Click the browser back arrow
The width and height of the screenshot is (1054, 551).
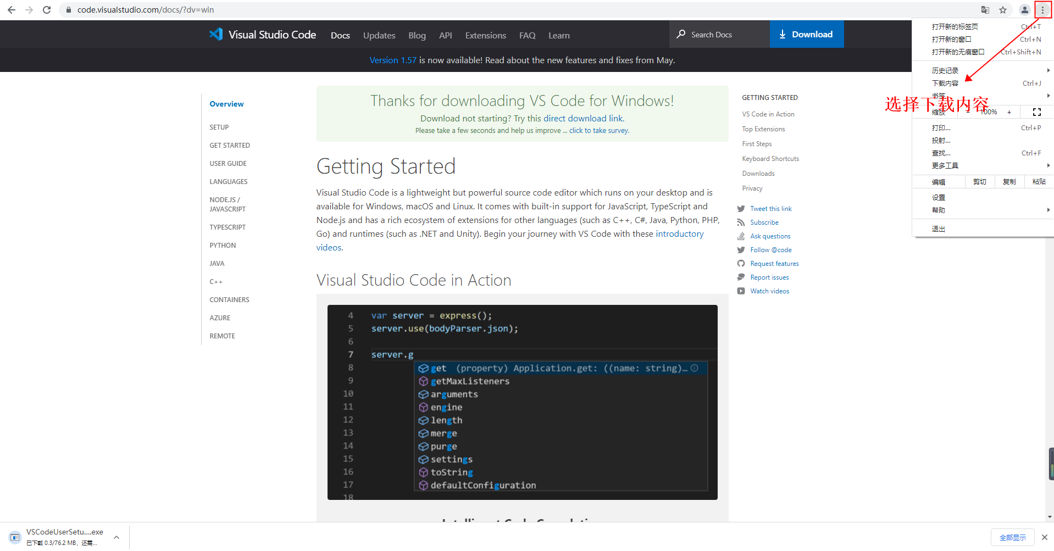click(12, 10)
